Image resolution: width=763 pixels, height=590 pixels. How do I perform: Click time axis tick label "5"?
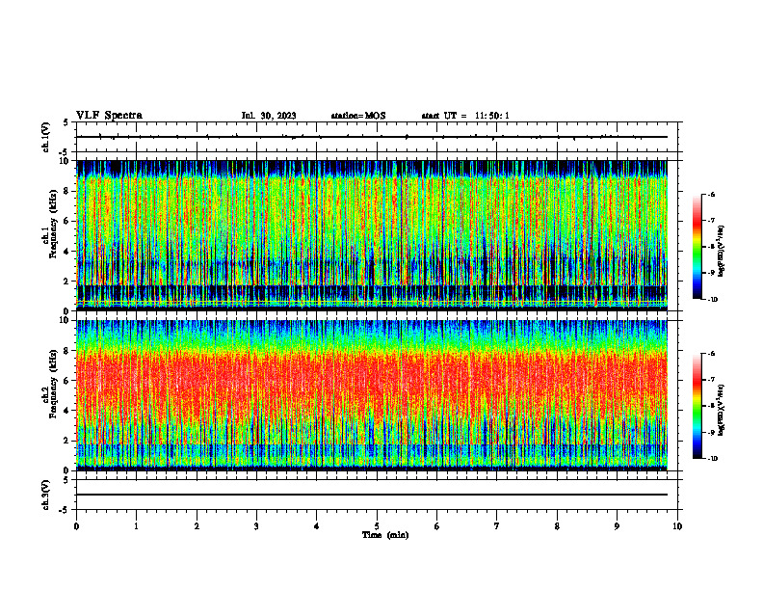tap(377, 526)
